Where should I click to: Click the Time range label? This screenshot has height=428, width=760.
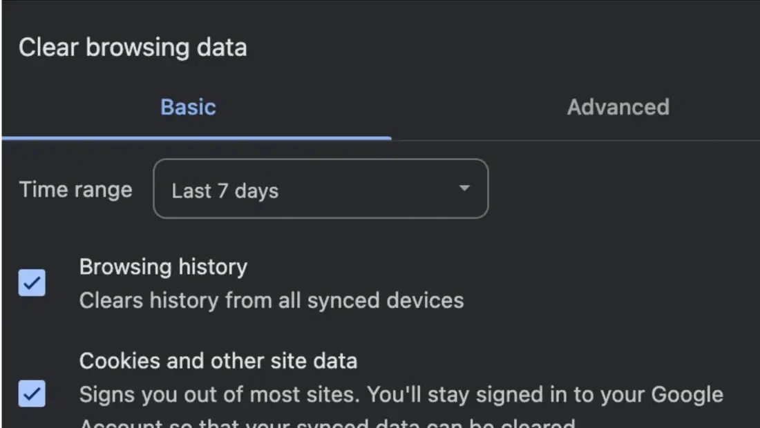pyautogui.click(x=75, y=190)
